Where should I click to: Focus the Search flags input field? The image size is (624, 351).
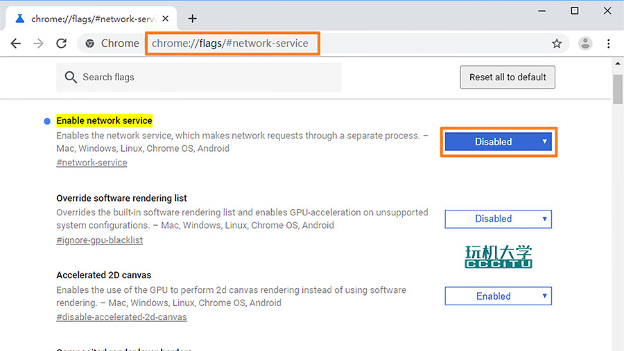tap(208, 78)
